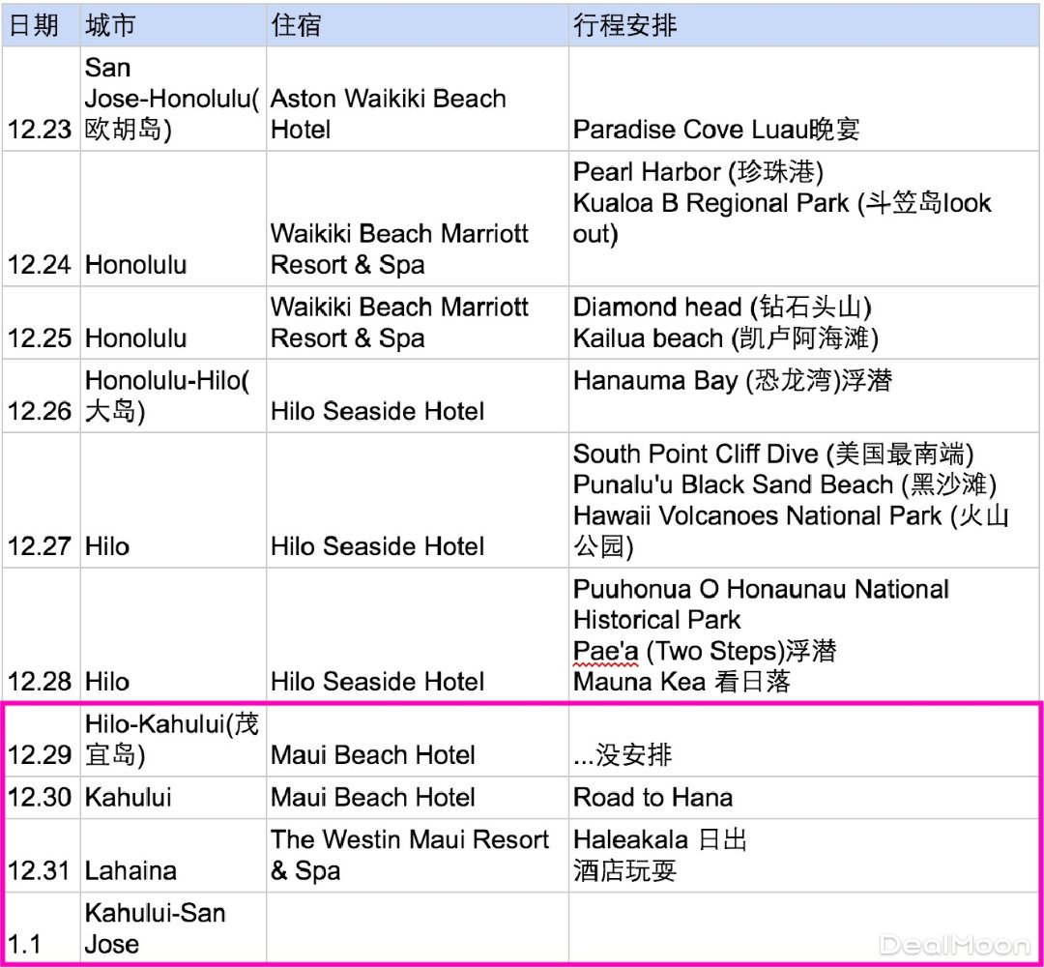Screen dimensions: 1044x968
Task: Click the Hilo-Kahului(茂宜岛) city cell
Action: click(172, 739)
